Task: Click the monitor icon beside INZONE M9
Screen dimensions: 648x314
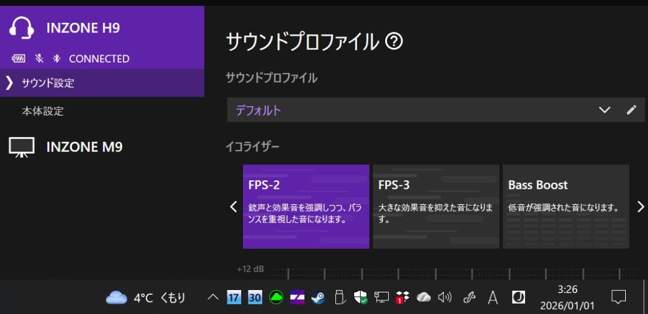Action: tap(22, 147)
